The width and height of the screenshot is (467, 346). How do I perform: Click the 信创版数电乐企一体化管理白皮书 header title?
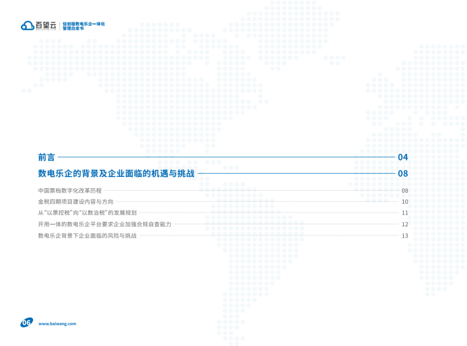84,26
